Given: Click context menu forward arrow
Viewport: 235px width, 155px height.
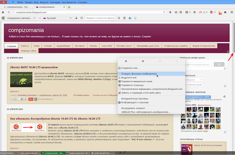Looking at the screenshot, I should [x=143, y=61].
